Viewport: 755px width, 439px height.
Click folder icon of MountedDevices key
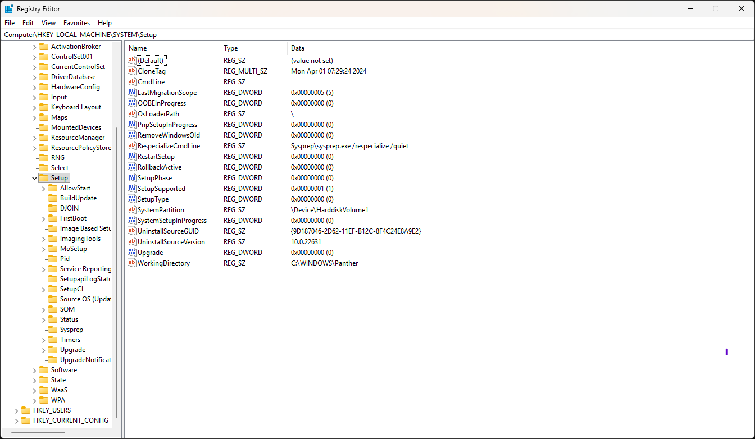(44, 127)
